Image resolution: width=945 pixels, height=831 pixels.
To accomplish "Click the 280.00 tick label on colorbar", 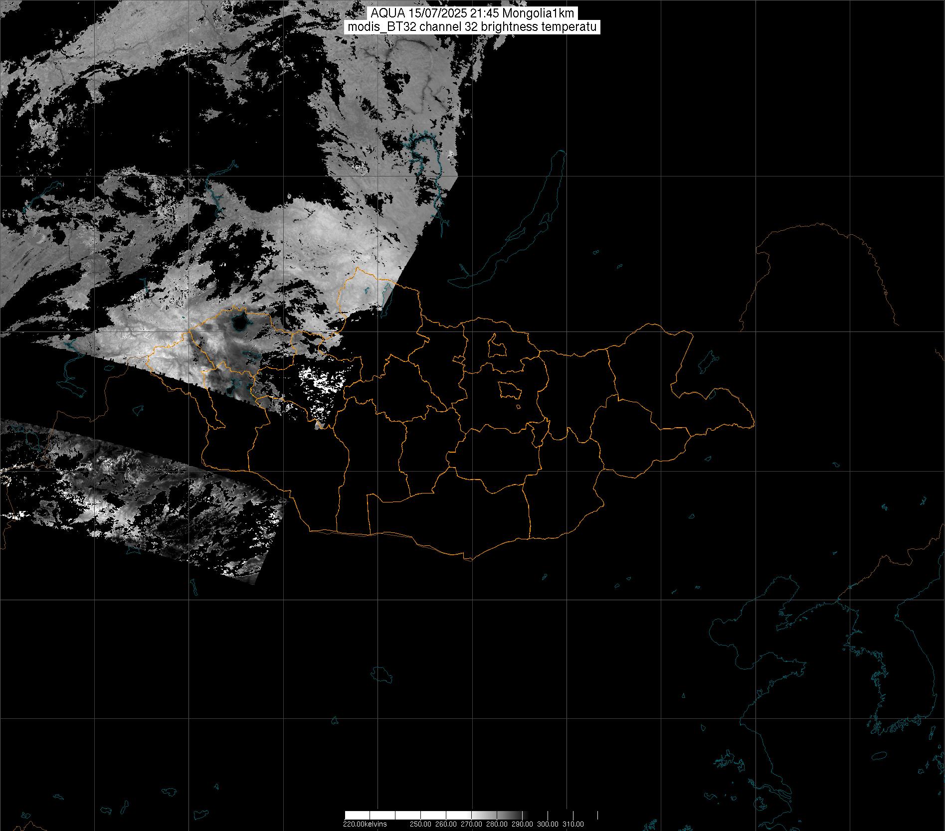I will [x=497, y=824].
